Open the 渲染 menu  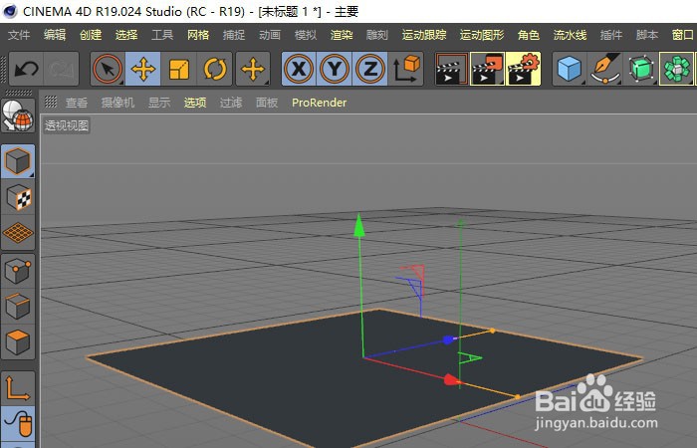342,35
